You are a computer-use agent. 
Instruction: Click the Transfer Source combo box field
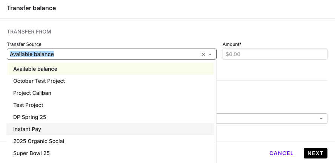(112, 54)
